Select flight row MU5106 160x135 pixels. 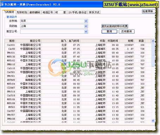[78, 99]
